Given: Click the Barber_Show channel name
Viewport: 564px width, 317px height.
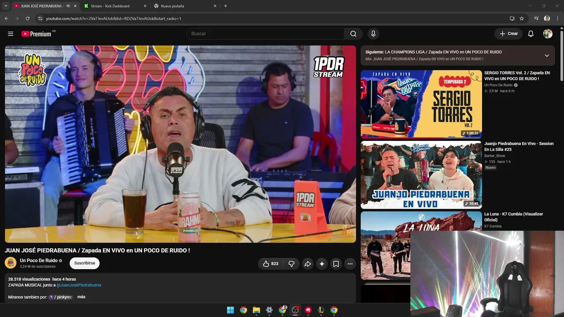Looking at the screenshot, I should click(x=495, y=156).
